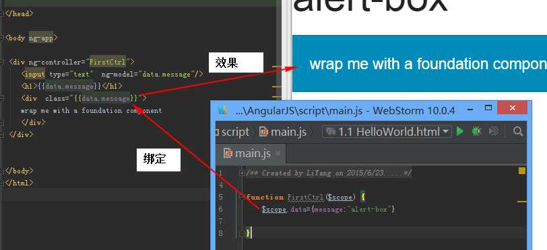Click the blue alert box in browser preview

(419, 63)
